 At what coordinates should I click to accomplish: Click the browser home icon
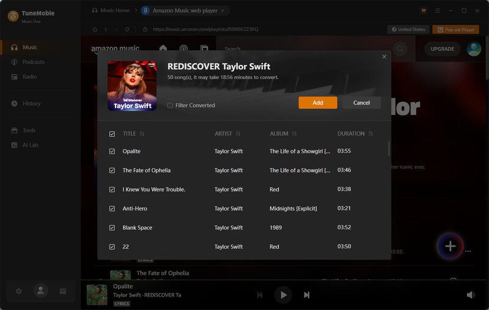[x=95, y=29]
